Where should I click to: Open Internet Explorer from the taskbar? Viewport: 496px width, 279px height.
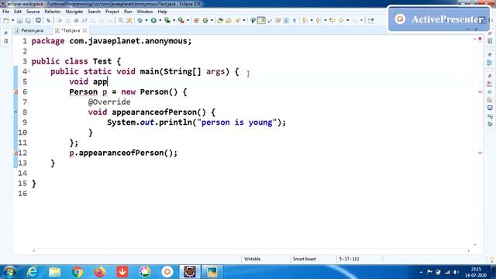point(33,272)
